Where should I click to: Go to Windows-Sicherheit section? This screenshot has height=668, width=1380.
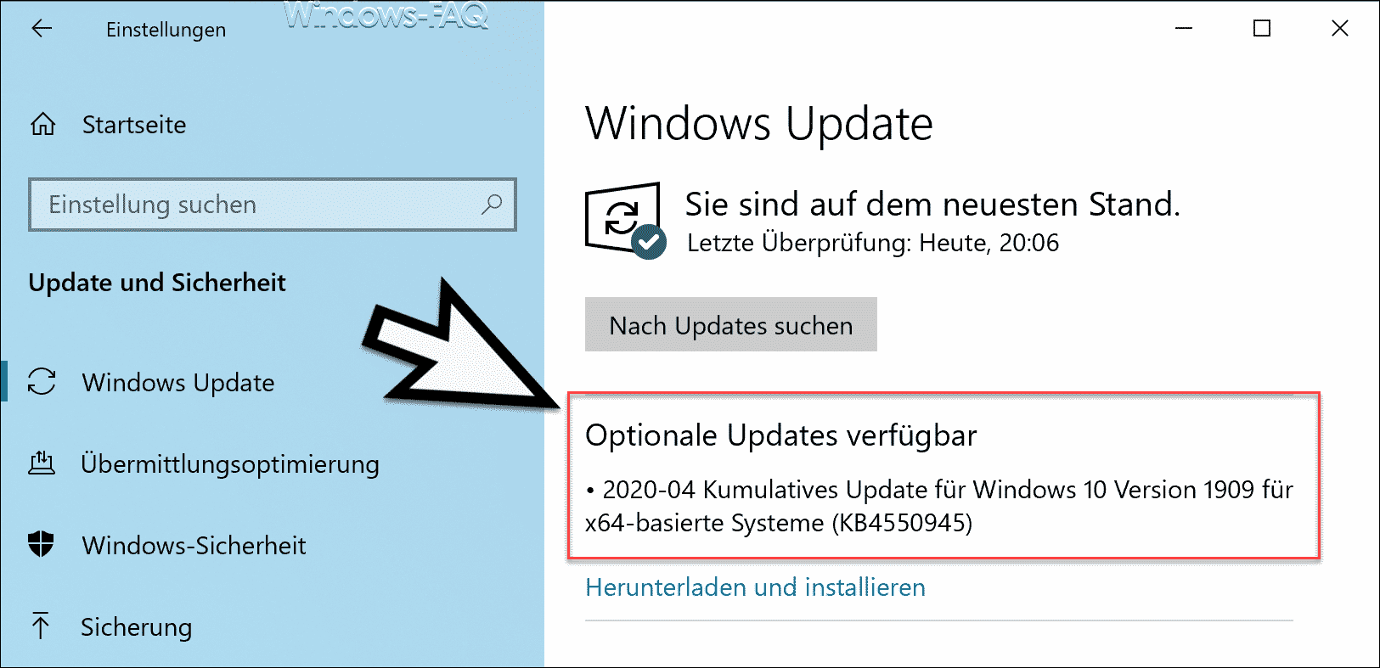[194, 546]
